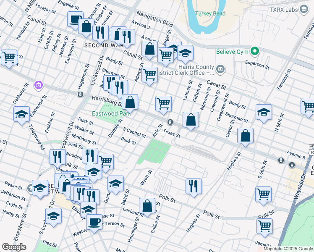Viewport: 314px width, 252px height.
Task: Click the Harrisburg Blvd label
Action: (x=107, y=101)
